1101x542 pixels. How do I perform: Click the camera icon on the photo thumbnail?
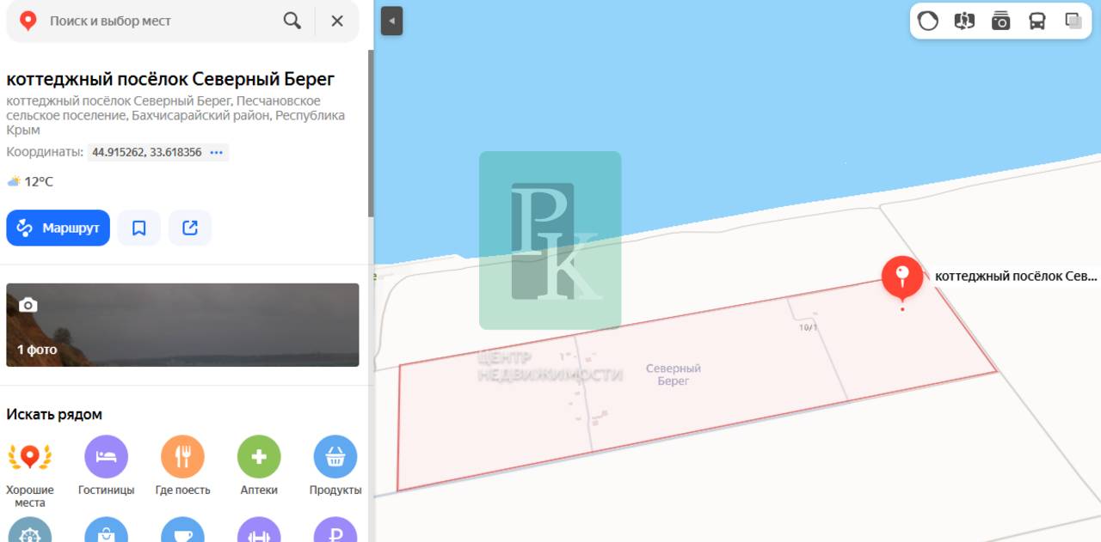pos(28,305)
